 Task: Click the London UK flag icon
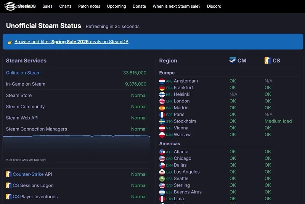pos(162,101)
